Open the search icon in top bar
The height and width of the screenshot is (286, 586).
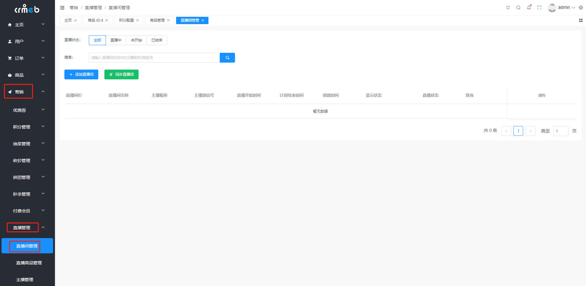[x=519, y=8]
